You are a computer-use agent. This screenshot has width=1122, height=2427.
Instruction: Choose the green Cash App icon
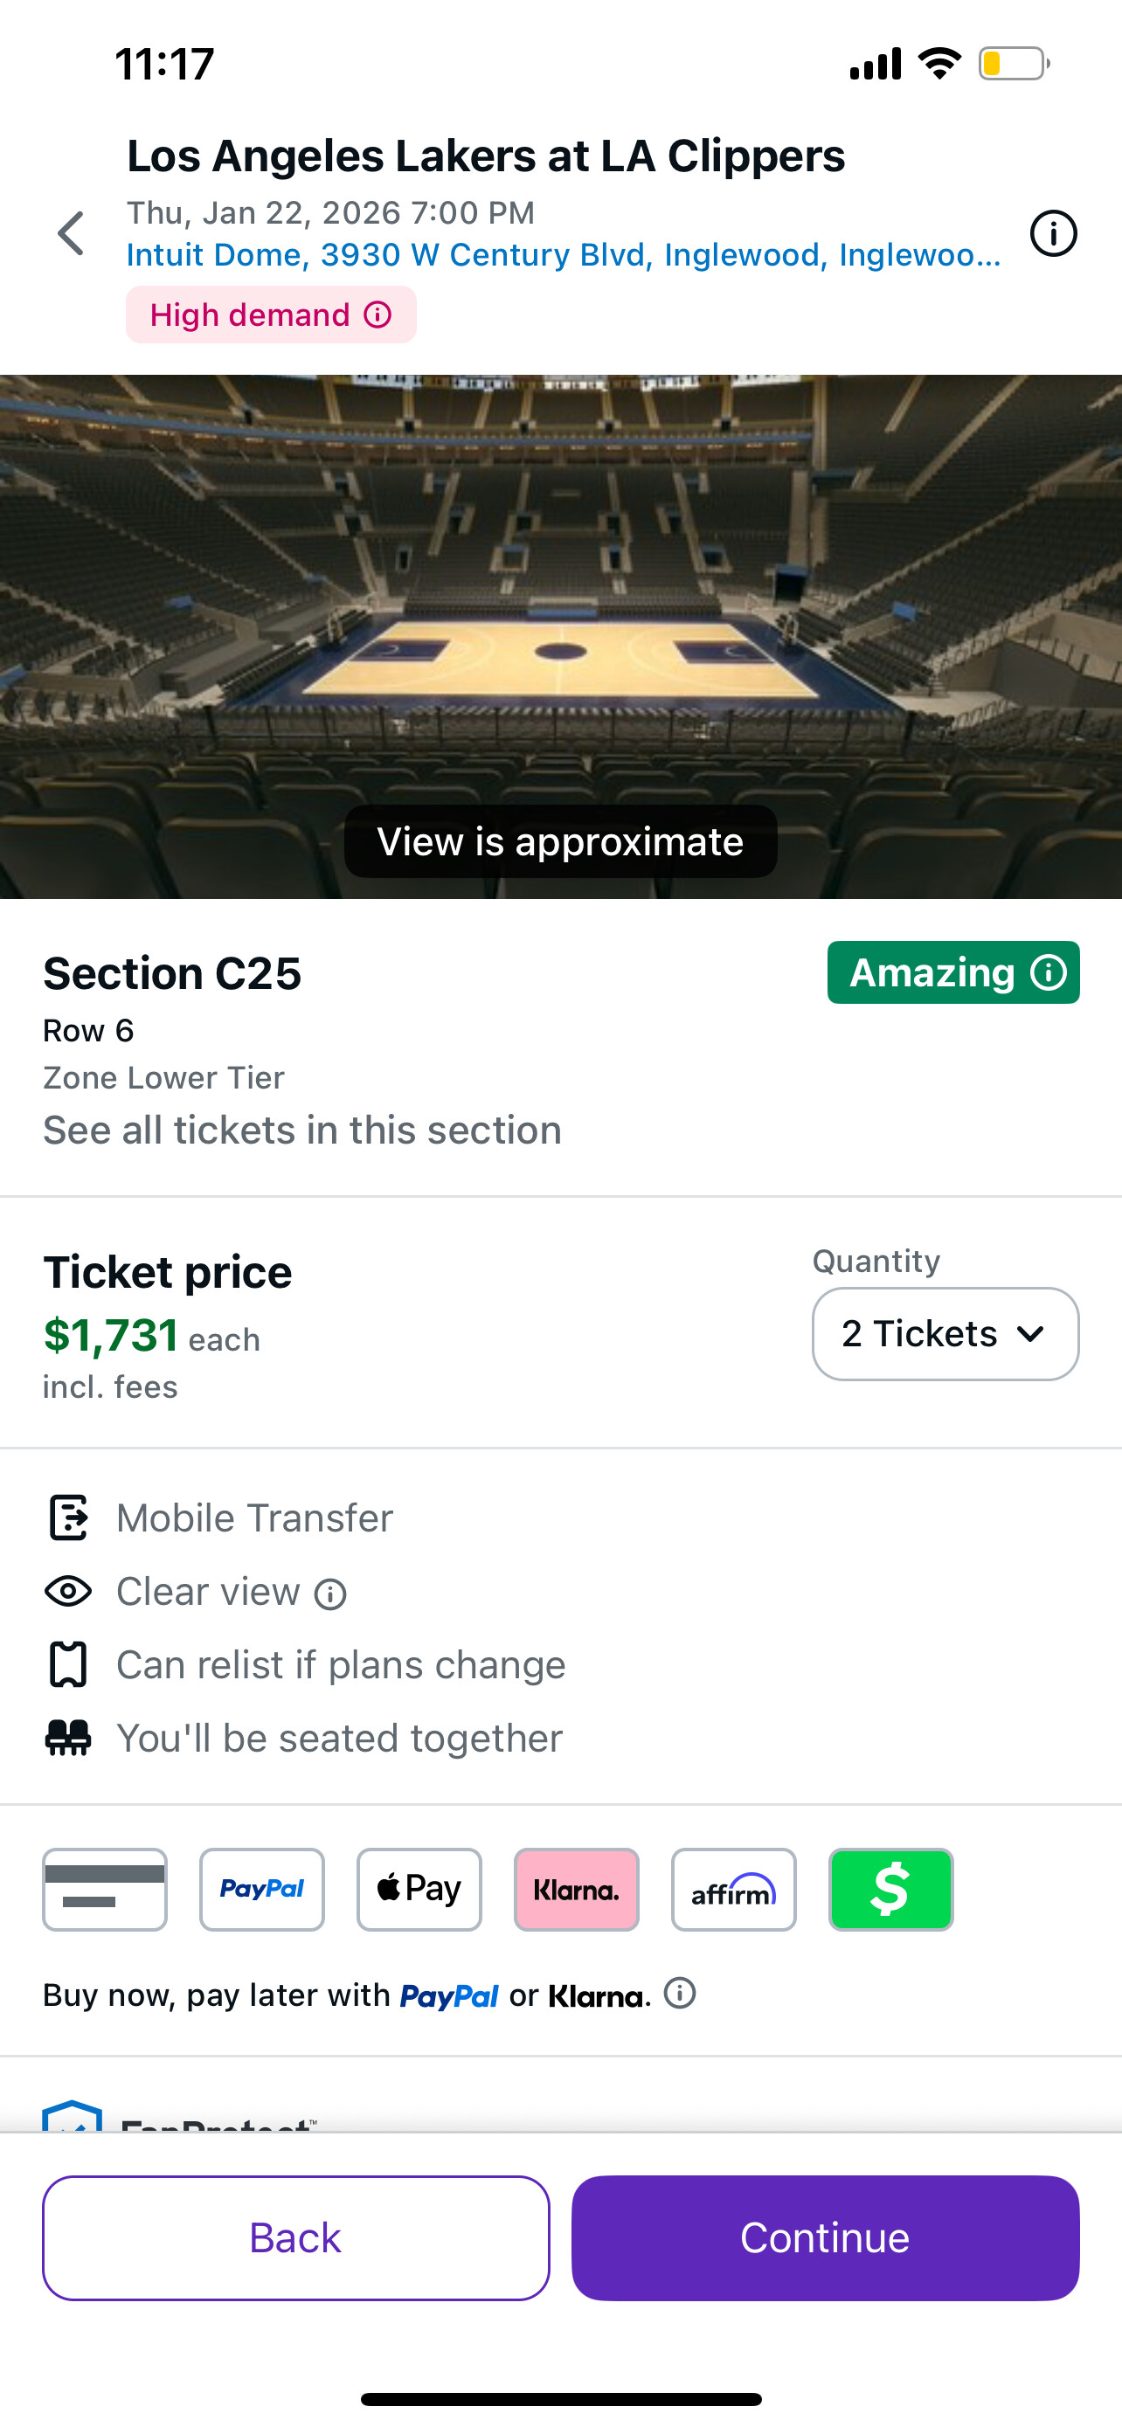point(891,1889)
